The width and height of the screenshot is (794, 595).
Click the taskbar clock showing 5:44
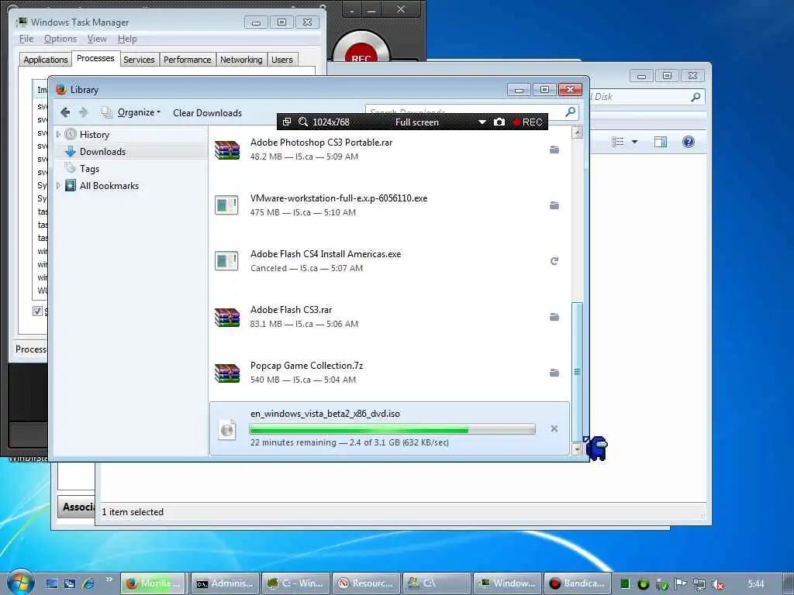tap(755, 583)
